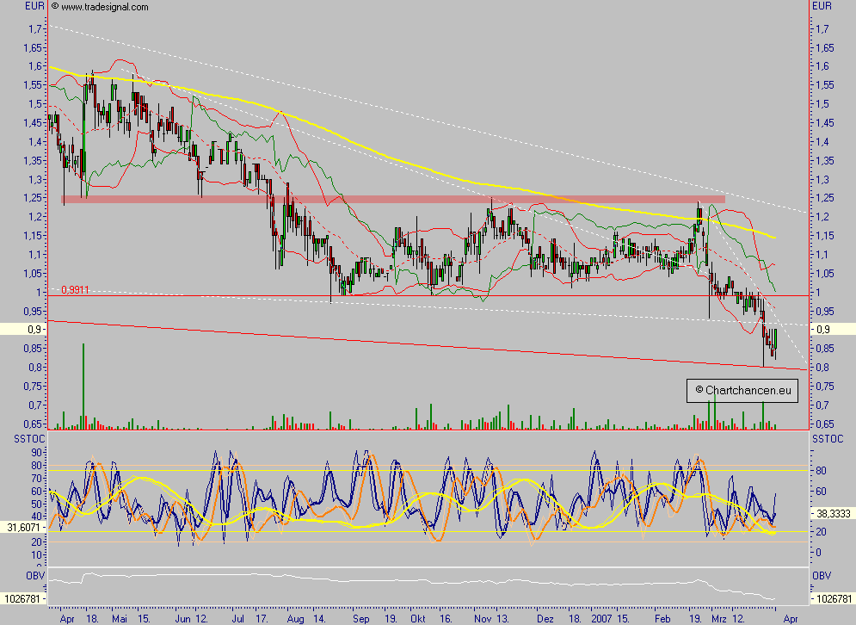856x625 pixels.
Task: Click the Chartchancen.eu watermark box
Action: (741, 389)
